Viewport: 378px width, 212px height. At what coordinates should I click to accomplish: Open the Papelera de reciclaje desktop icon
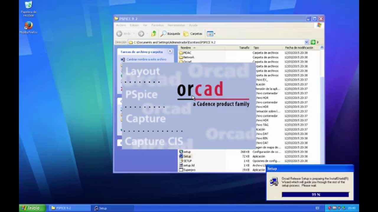[x=29, y=9]
